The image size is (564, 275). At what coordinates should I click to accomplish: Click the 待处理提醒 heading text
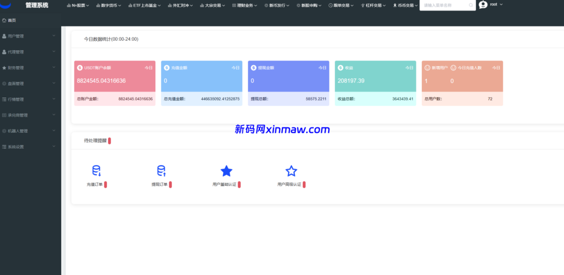pyautogui.click(x=95, y=141)
